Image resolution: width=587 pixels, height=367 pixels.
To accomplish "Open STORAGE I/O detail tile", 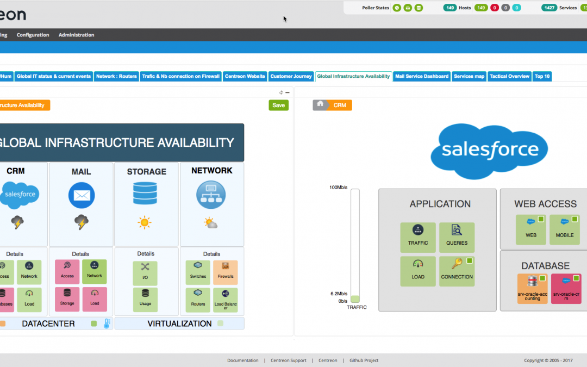I will 145,273.
